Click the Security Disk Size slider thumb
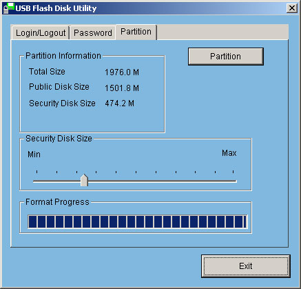 click(84, 180)
